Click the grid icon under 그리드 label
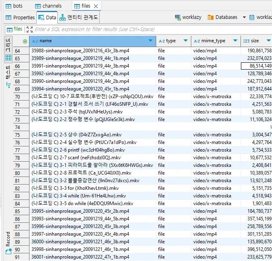Viewport: 272px width, 261px height. 8,58
